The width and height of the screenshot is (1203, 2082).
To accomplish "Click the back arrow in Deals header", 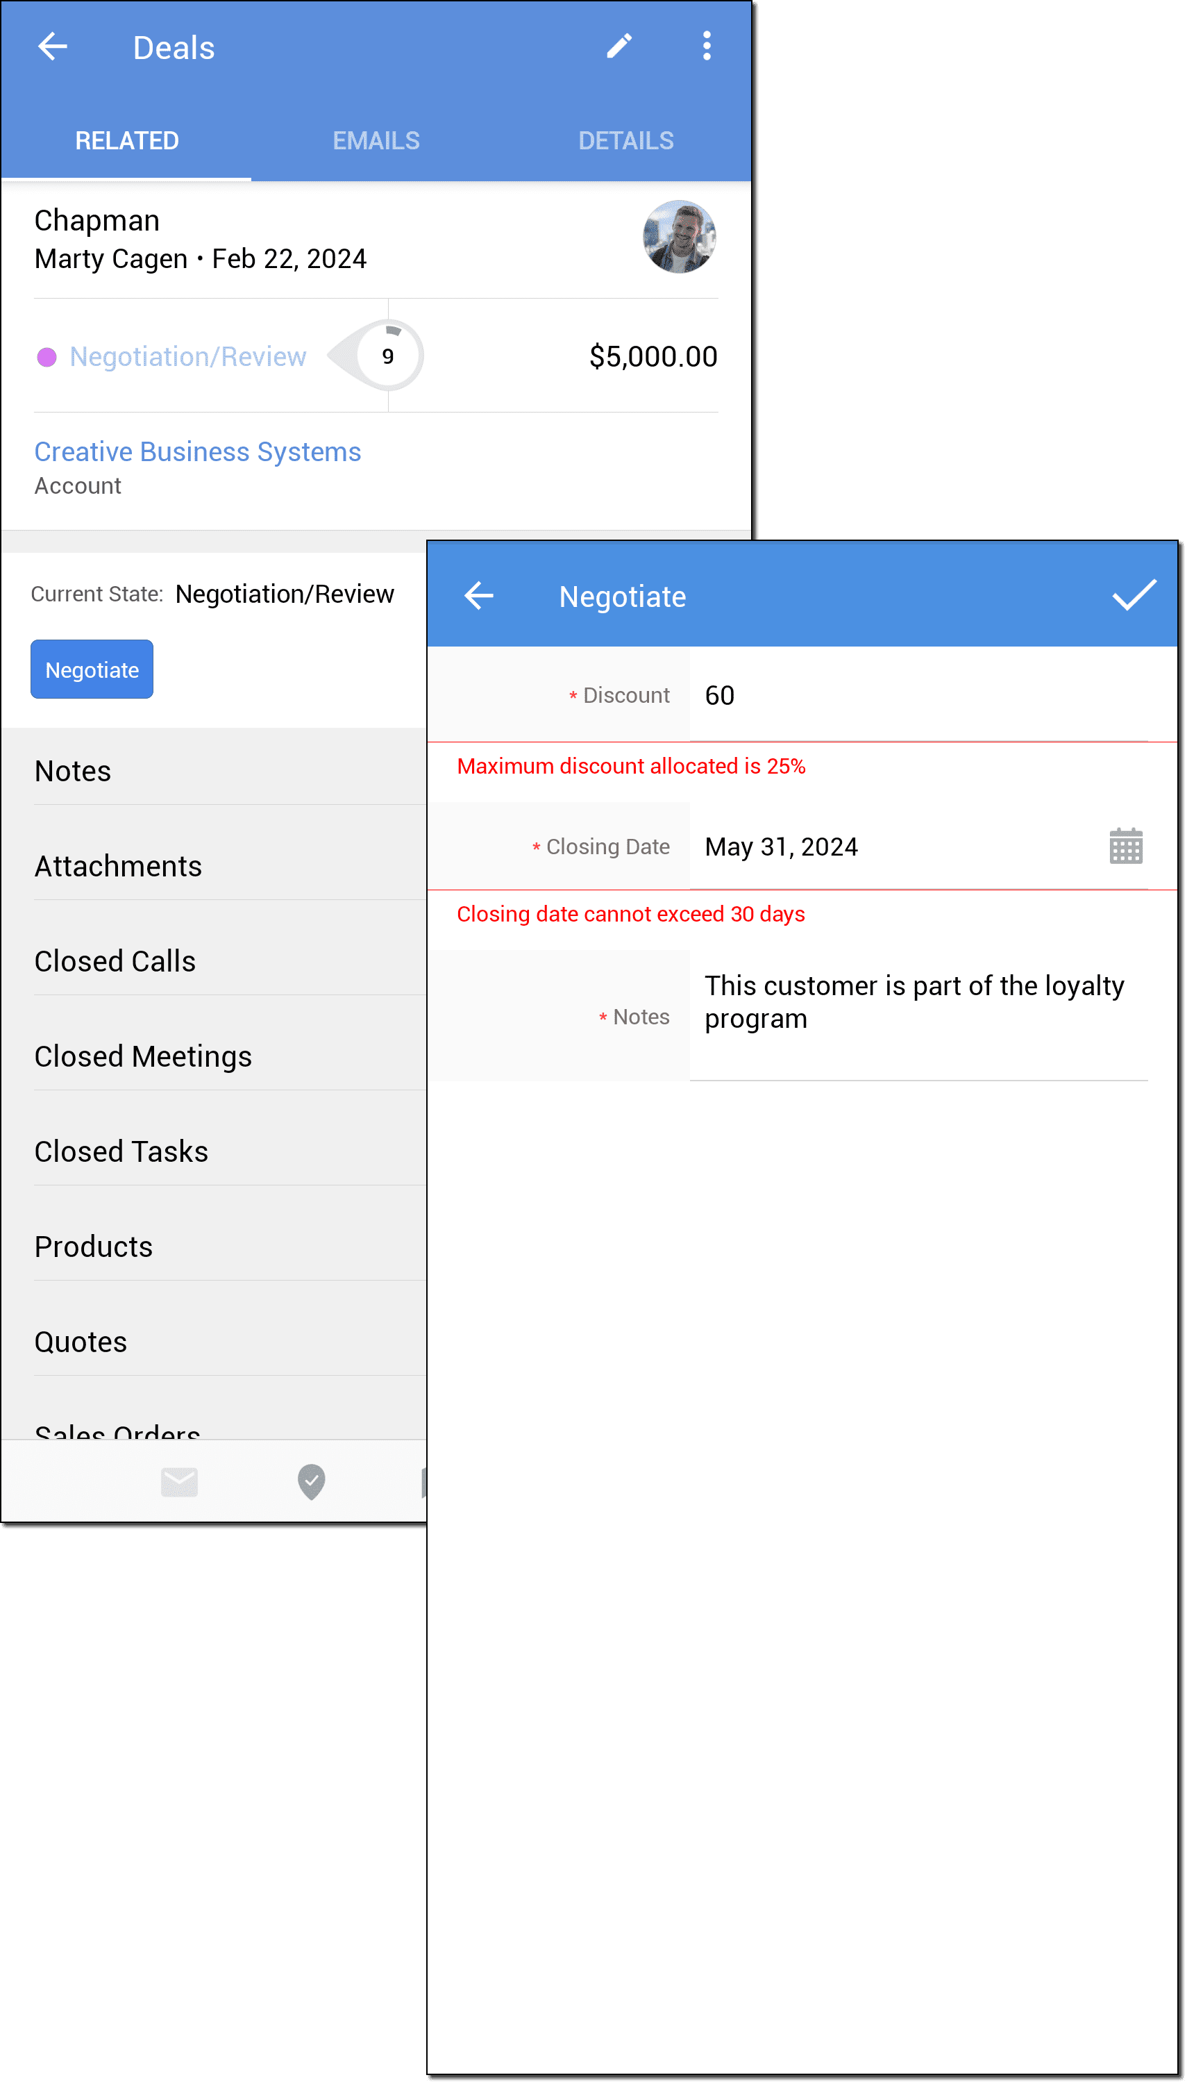I will (53, 47).
